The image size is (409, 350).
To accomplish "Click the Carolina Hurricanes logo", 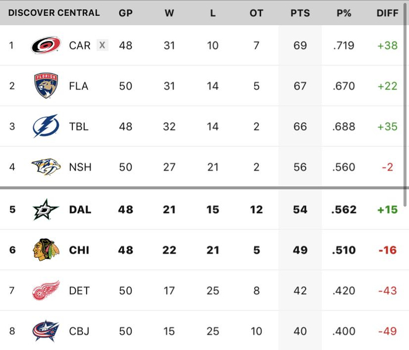I will 46,45.
